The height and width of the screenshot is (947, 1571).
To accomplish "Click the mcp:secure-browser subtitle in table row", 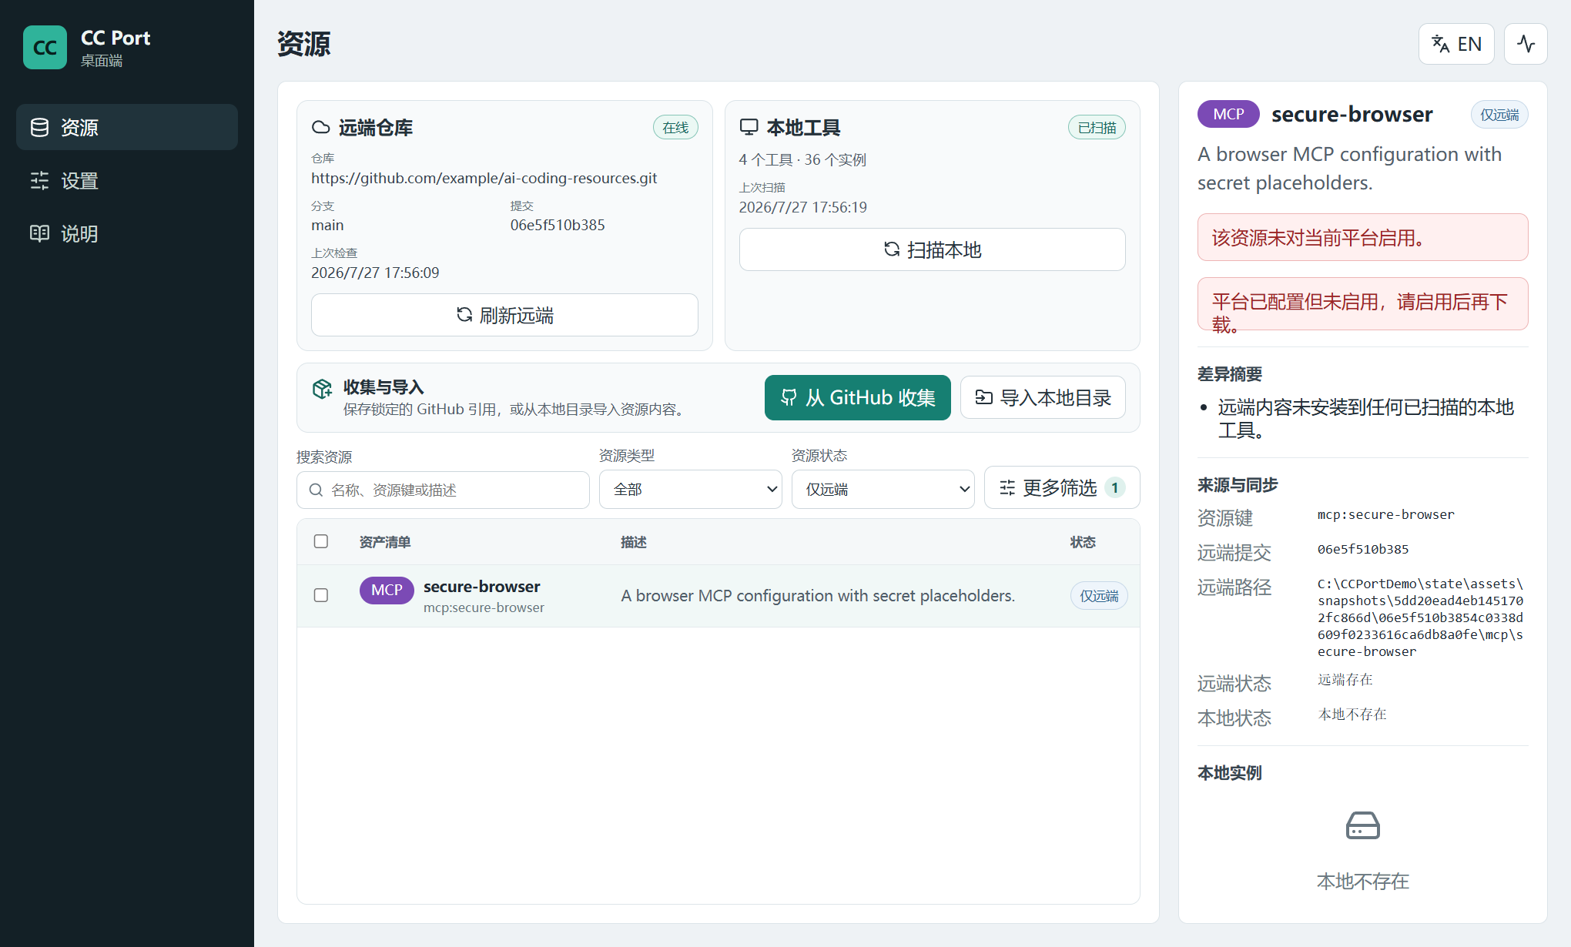I will coord(484,607).
